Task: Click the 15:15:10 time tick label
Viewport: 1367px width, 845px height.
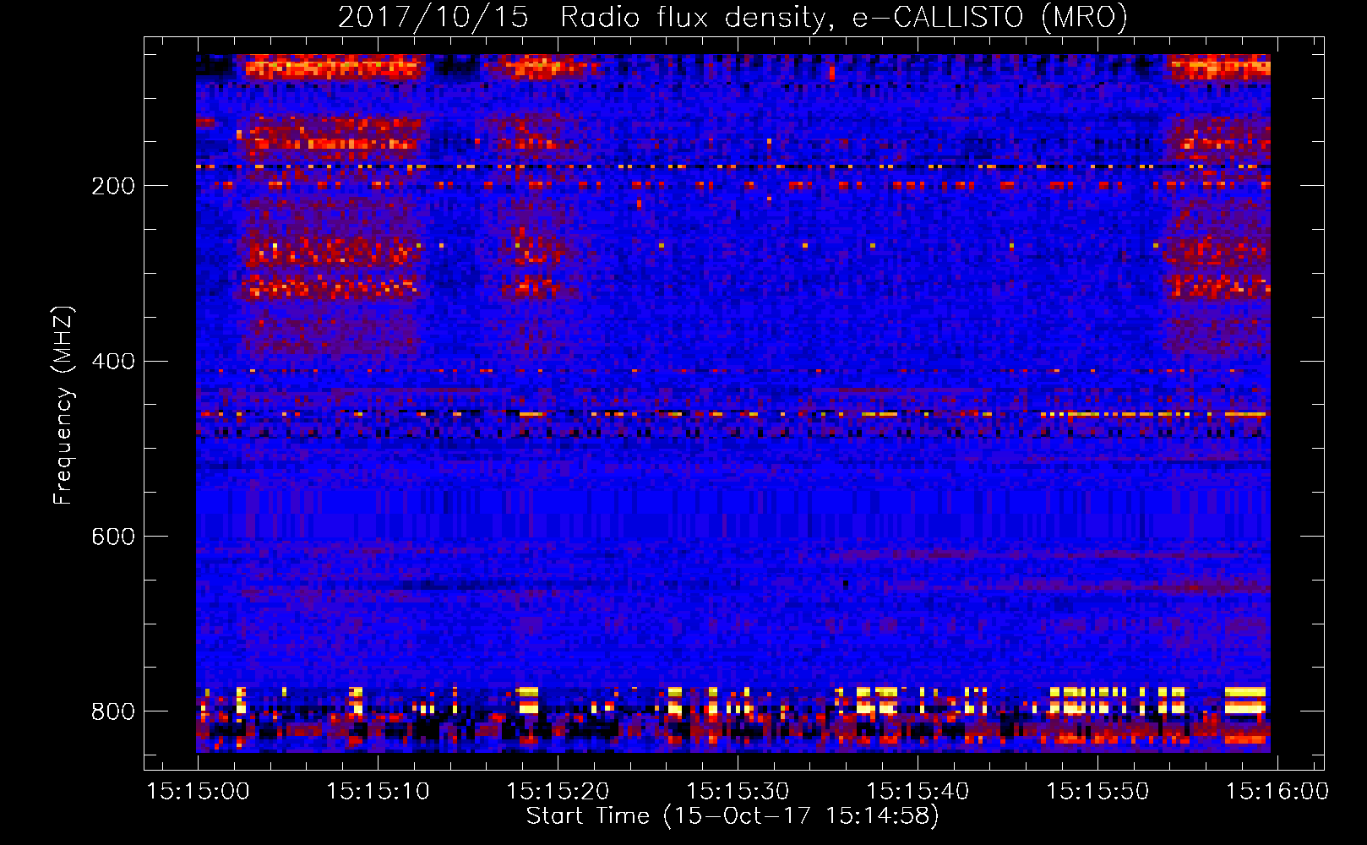Action: point(378,792)
